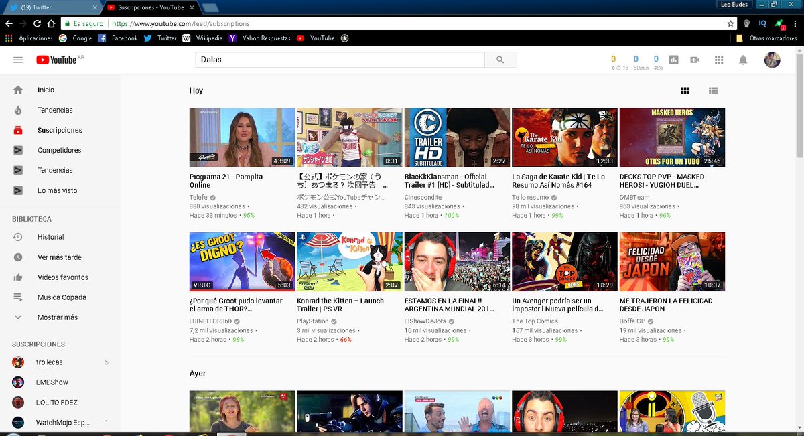The width and height of the screenshot is (804, 436).
Task: Click the IQ extension icon
Action: pyautogui.click(x=762, y=23)
